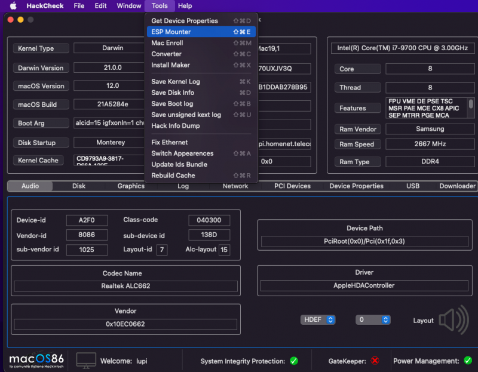Select Switch Appearences menu item

point(201,153)
